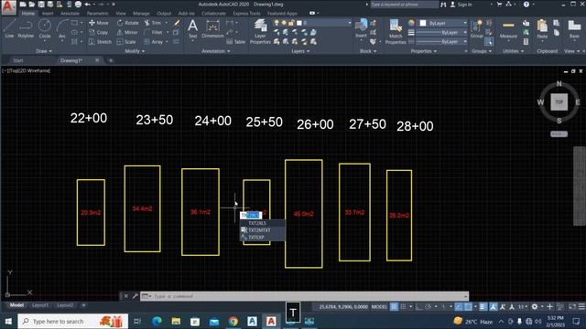Open the Manage ribbon tab
This screenshot has height=329, width=586.
tap(141, 14)
